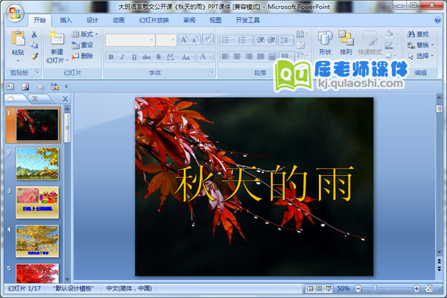Toggle justify text alignment

click(260, 57)
